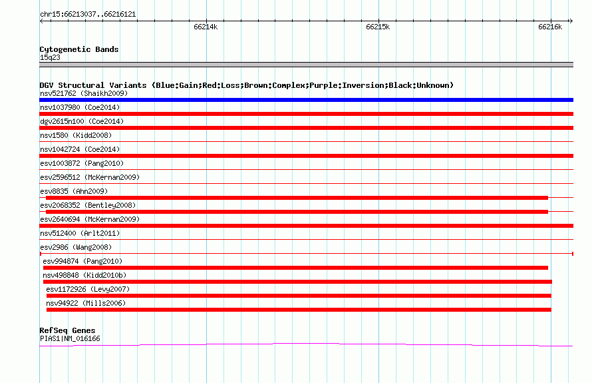Click the red bar under nsv1042724
Viewport: 592px width, 383px height.
point(306,156)
